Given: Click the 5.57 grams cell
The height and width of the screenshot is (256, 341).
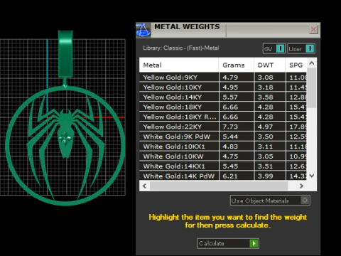Looking at the screenshot, I should point(237,97).
